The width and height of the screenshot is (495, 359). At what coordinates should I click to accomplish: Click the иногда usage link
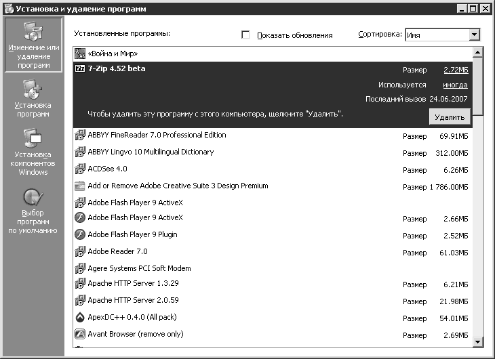[x=455, y=85]
